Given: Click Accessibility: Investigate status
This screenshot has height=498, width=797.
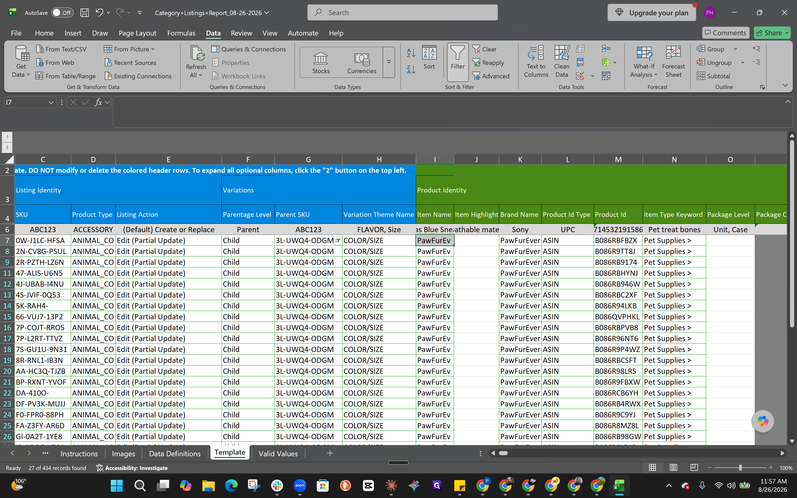Looking at the screenshot, I should point(132,468).
